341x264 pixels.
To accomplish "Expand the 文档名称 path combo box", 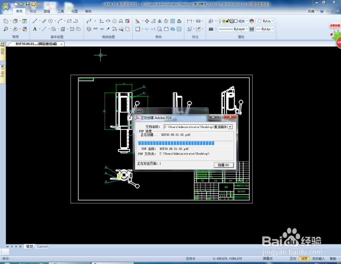I will click(230, 127).
